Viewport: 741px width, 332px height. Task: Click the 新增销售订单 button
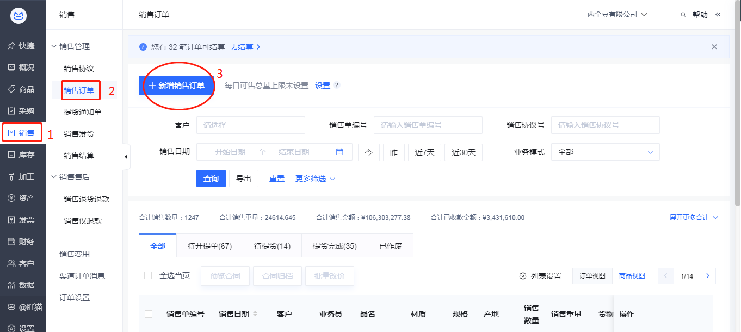(177, 85)
